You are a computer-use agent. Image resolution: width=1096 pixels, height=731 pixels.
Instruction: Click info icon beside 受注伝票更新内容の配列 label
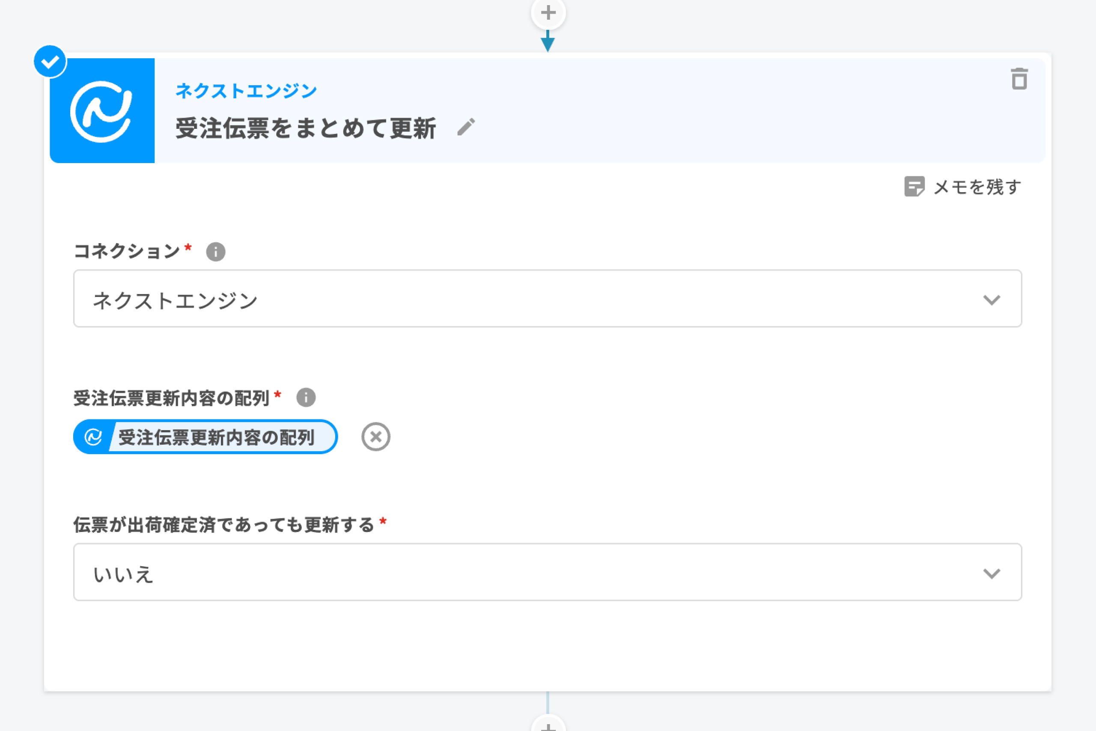click(x=306, y=398)
